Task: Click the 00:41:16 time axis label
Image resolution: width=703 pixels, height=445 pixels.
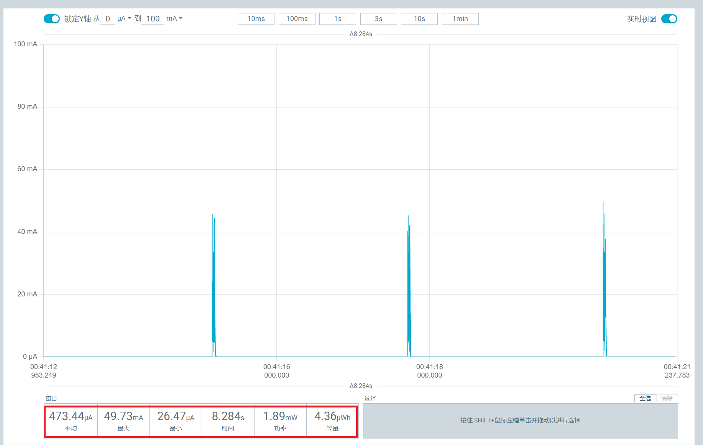Action: pyautogui.click(x=277, y=371)
